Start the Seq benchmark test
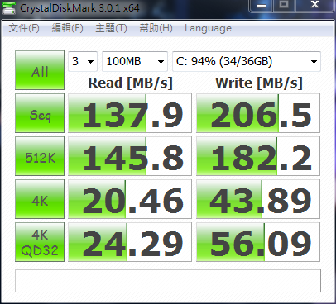This screenshot has width=336, height=304. (x=40, y=113)
